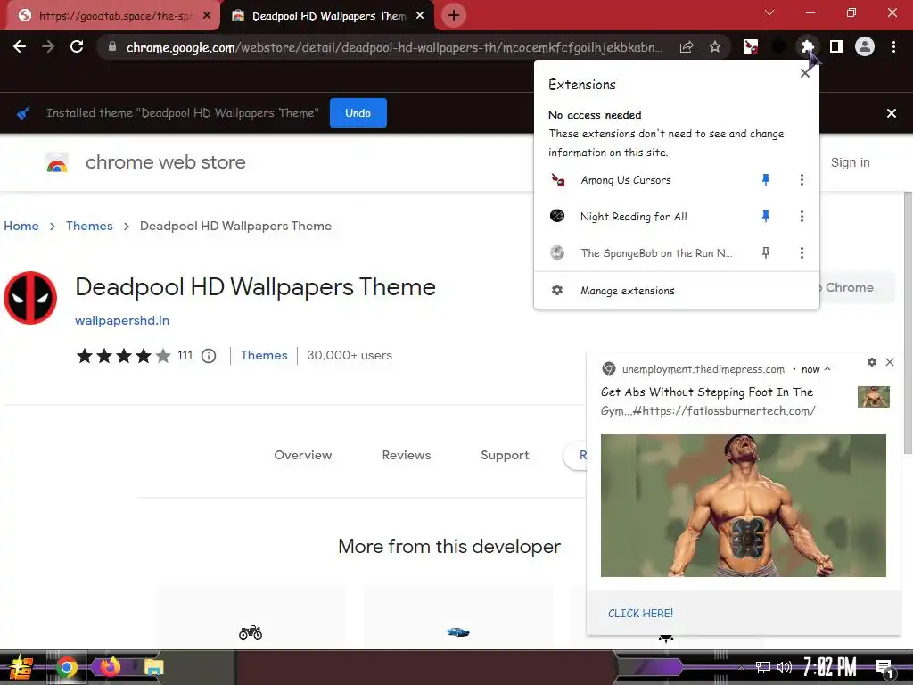
Task: Open File Explorer from the taskbar
Action: (x=153, y=667)
